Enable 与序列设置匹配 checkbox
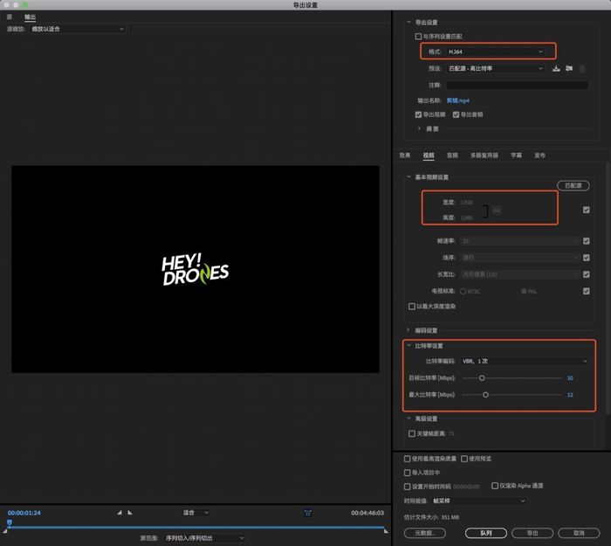The height and width of the screenshot is (546, 611). [418, 37]
